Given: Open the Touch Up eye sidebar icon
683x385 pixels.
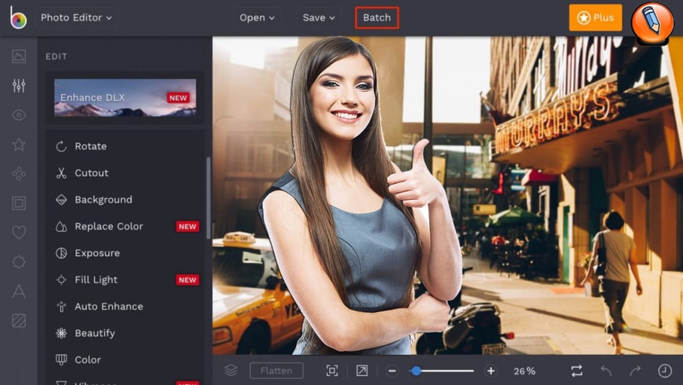Looking at the screenshot, I should pos(19,115).
